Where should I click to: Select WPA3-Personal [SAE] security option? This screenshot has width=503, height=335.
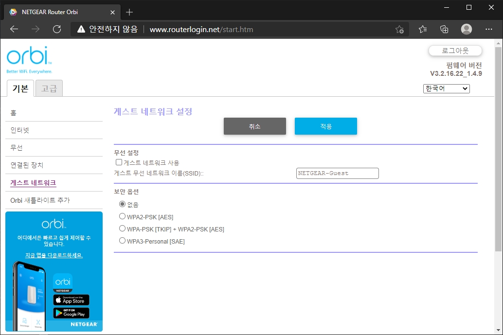point(122,241)
